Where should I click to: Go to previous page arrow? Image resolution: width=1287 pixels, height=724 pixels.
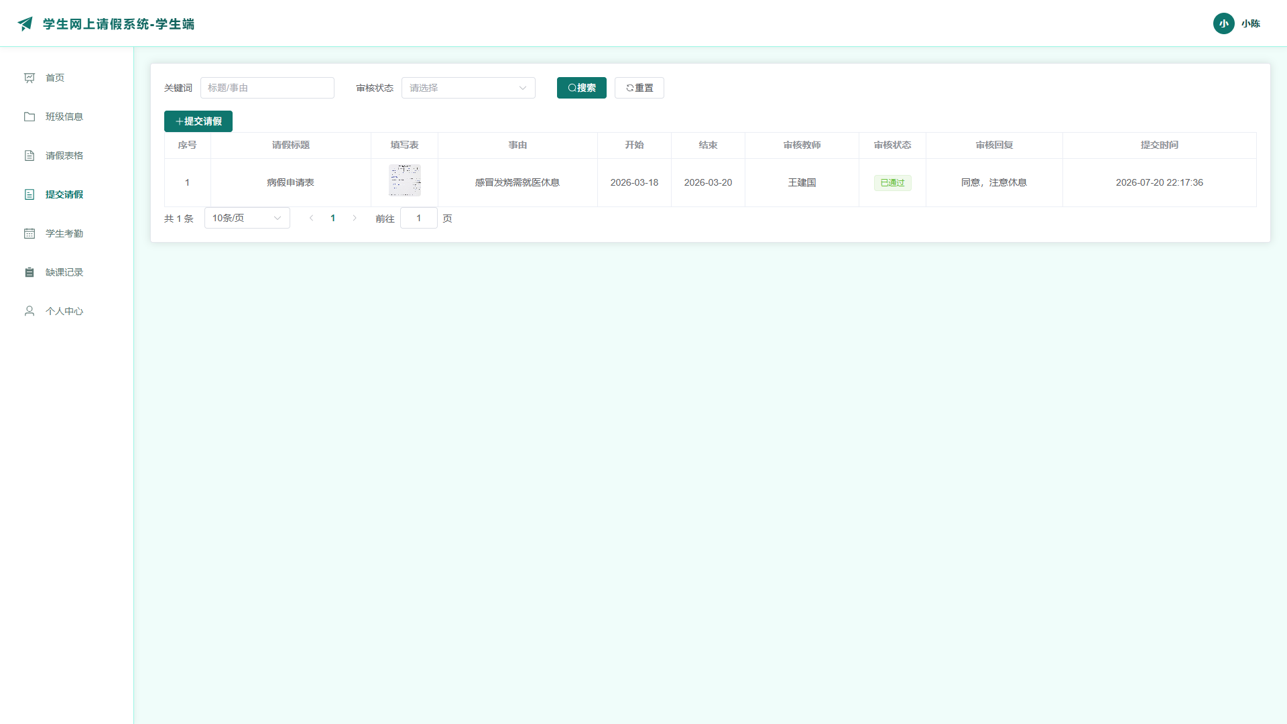[312, 218]
